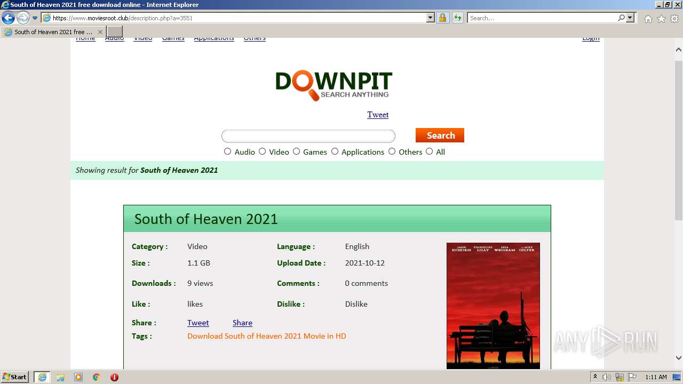Click the Download South of Heaven tag

tap(267, 336)
